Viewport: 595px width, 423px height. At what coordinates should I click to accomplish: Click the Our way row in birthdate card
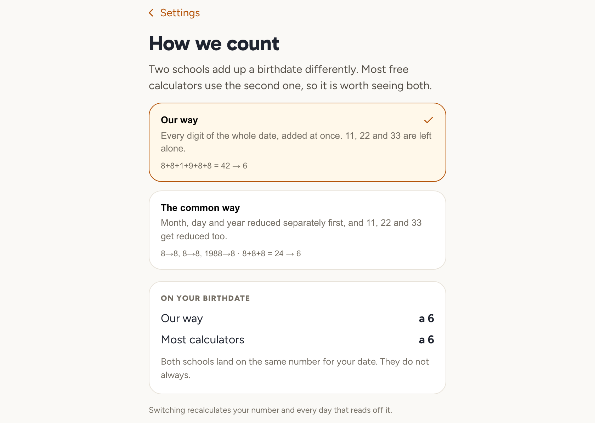coord(297,318)
